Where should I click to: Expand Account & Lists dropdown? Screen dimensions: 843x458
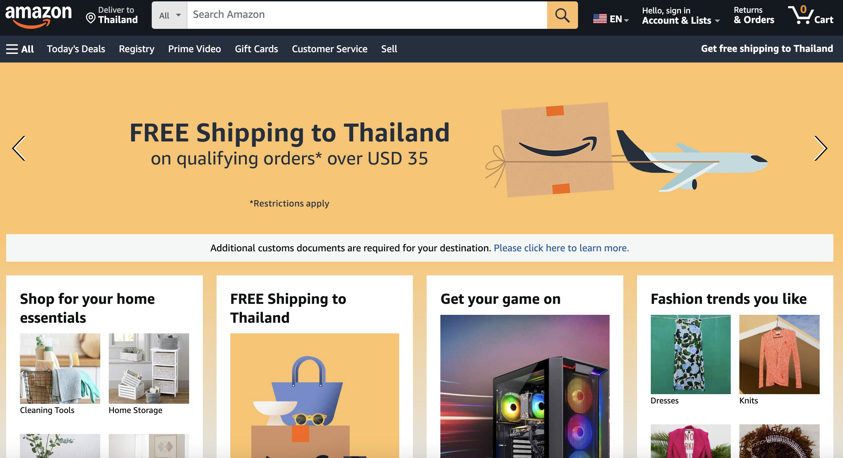681,16
